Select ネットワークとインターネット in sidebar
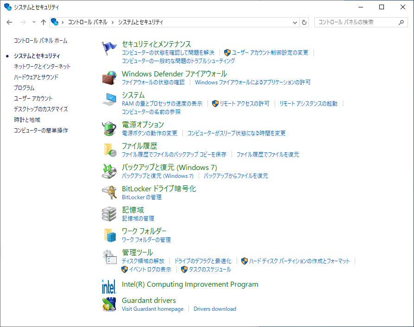 [42, 67]
